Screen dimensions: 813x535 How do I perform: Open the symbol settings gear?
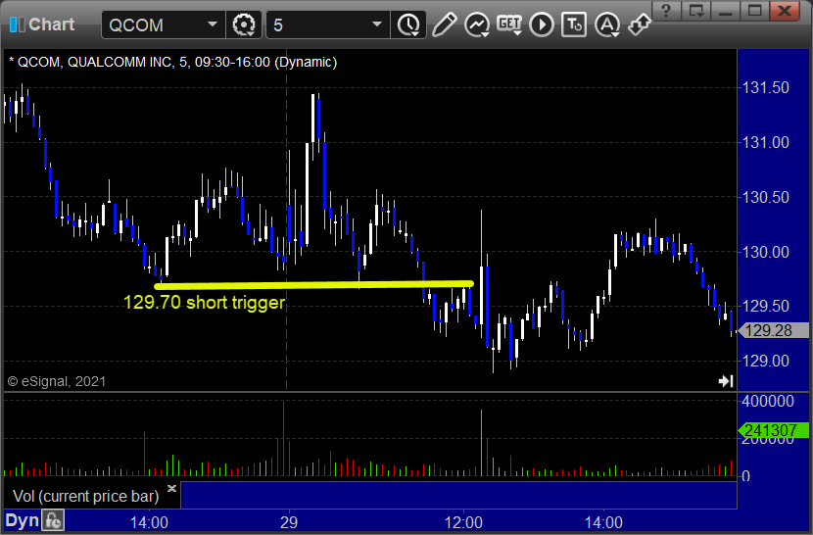pyautogui.click(x=243, y=24)
